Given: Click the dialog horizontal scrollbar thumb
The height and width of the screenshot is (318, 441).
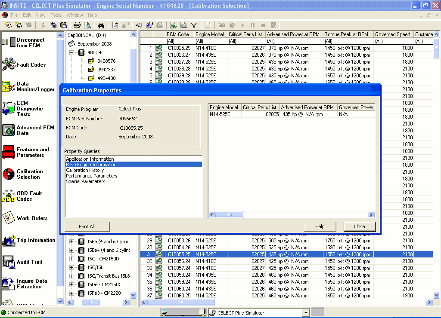Looking at the screenshot, I should 230,215.
